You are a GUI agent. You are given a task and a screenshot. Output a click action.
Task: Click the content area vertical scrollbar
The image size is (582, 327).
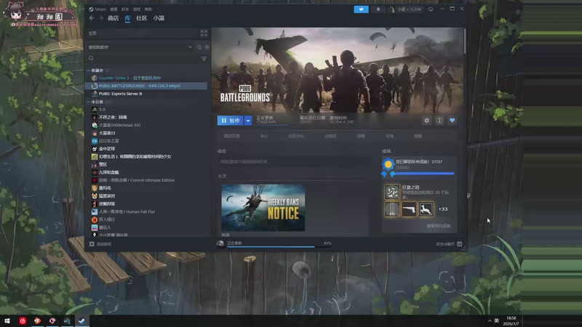pos(465,41)
